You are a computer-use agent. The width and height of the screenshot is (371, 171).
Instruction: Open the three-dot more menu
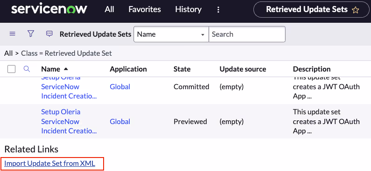coord(218,10)
